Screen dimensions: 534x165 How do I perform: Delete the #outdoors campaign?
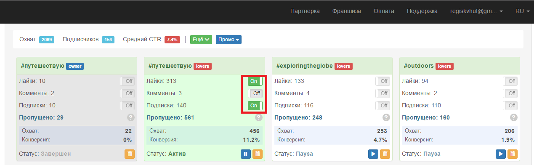click(x=513, y=154)
